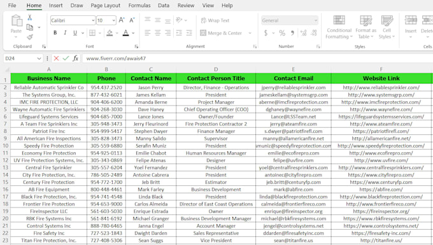
Task: Open underline style dropdown arrow
Action: (83, 33)
